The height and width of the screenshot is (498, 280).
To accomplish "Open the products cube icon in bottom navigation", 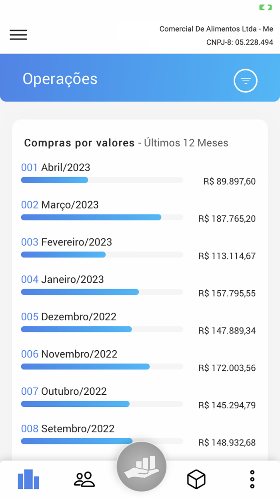I will (196, 479).
